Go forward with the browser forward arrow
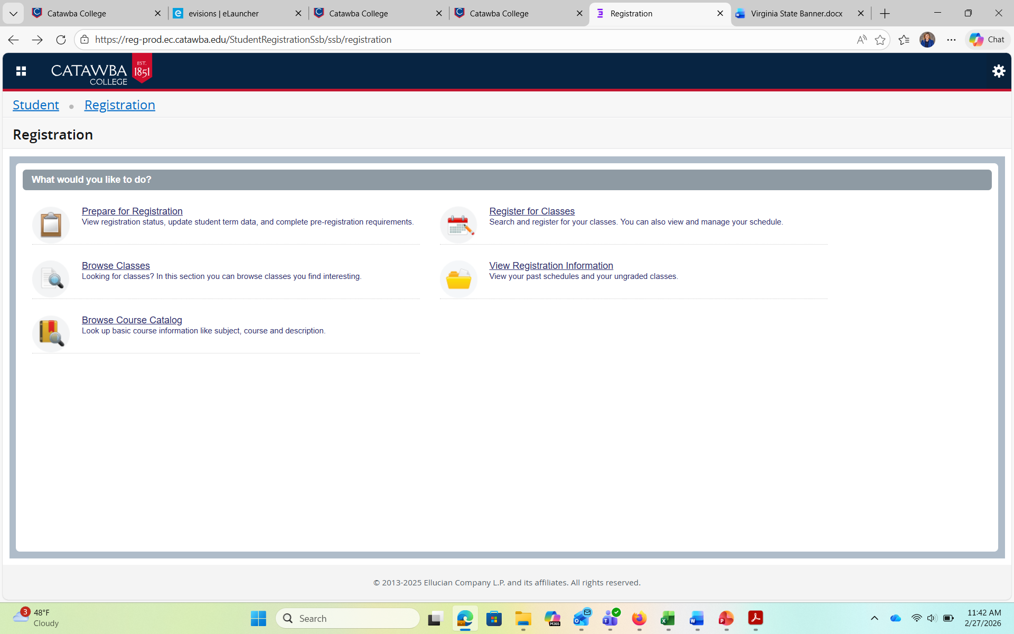Viewport: 1014px width, 634px height. (x=37, y=40)
